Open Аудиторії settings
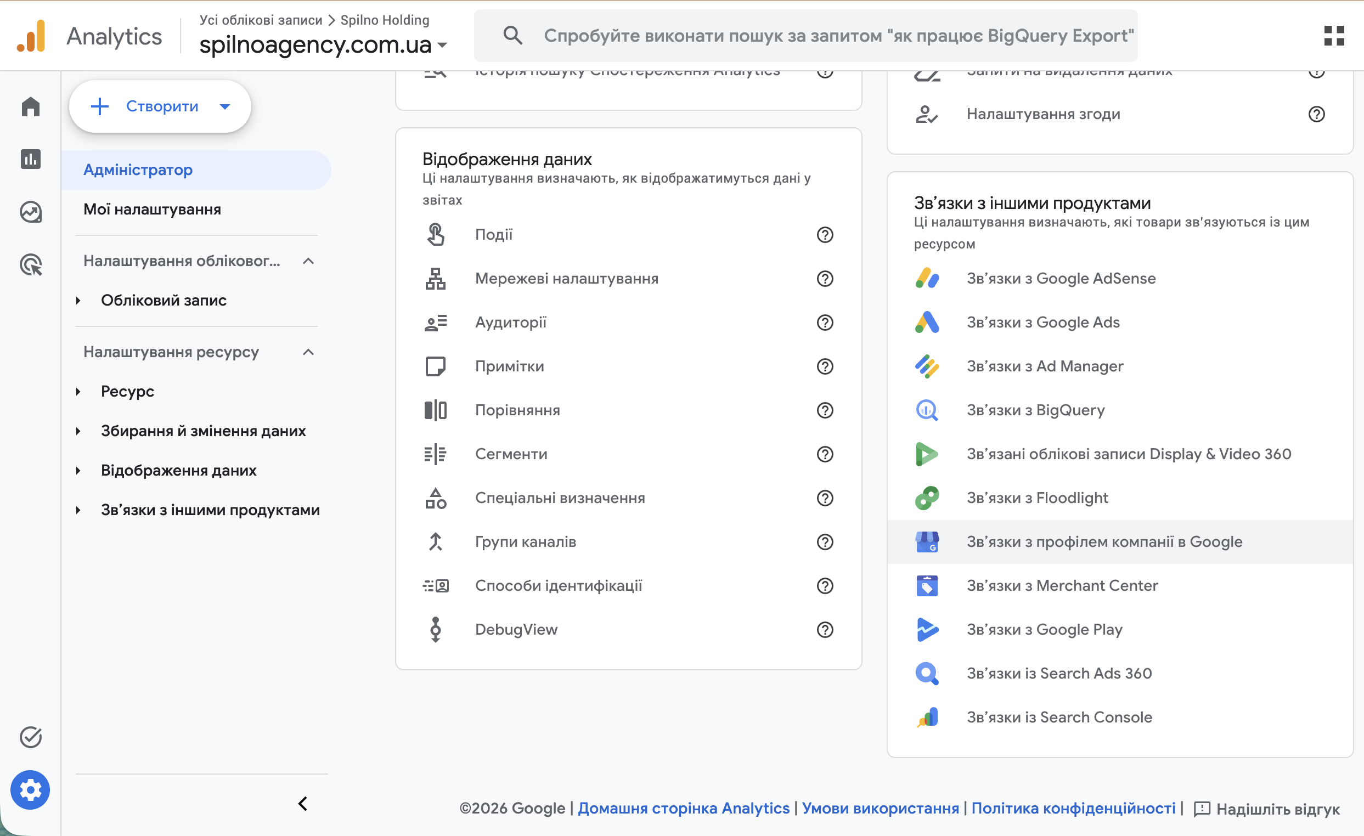This screenshot has height=836, width=1364. 628,322
